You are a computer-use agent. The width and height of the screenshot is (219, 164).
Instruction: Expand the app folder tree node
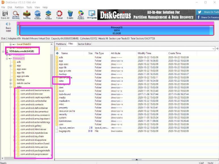(10, 66)
